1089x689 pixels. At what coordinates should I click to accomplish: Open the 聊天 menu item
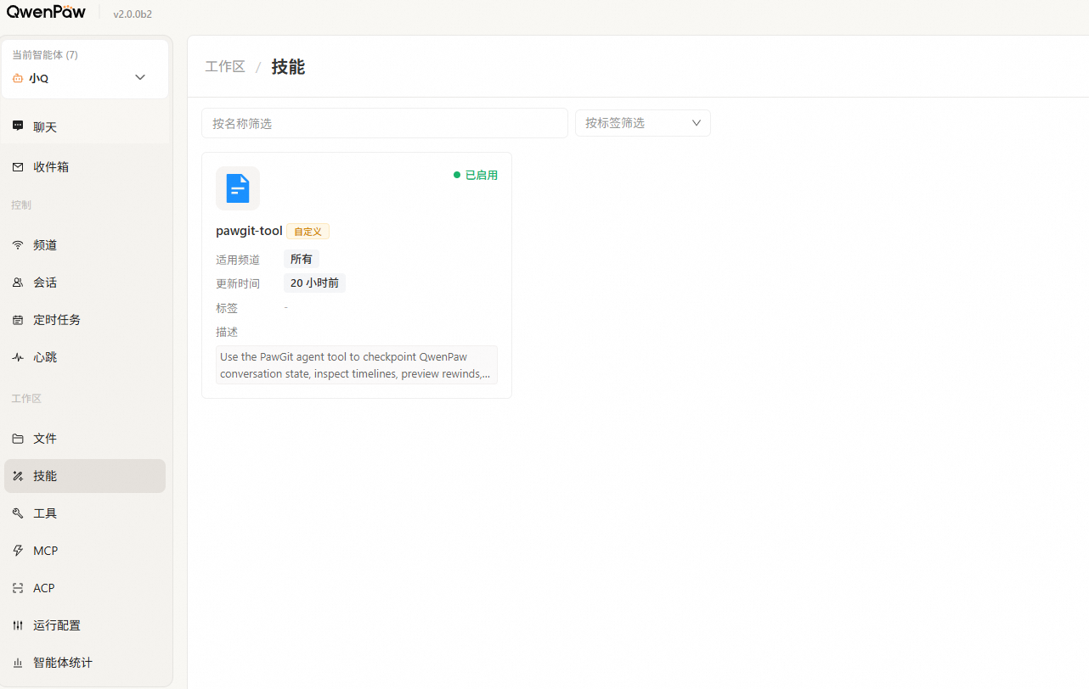coord(85,126)
